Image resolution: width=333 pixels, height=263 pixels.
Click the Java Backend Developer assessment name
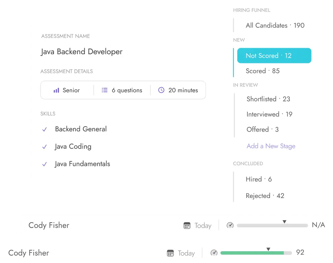[82, 52]
